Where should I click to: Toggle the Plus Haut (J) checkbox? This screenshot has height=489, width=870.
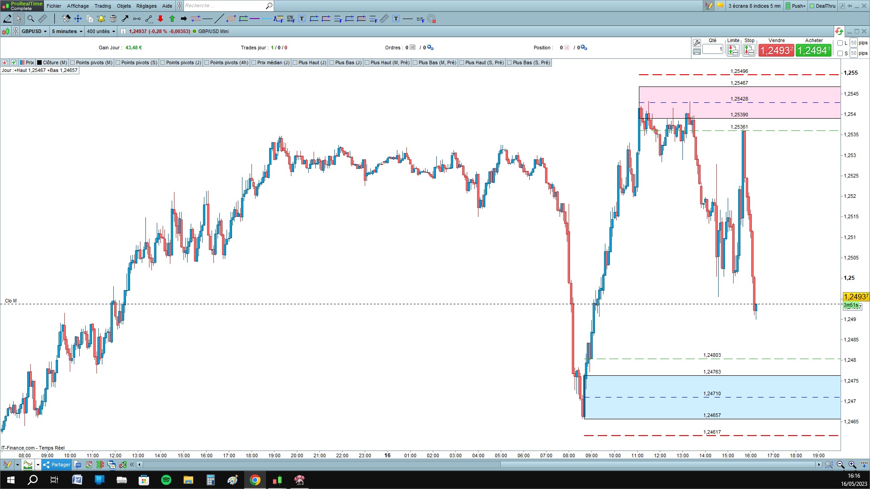(x=295, y=62)
